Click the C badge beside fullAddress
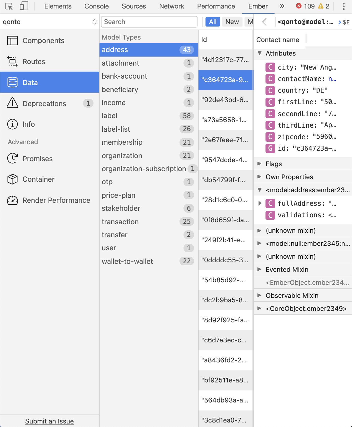 point(270,203)
